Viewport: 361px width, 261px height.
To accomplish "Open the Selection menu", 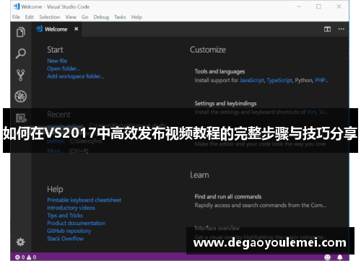I will pyautogui.click(x=50, y=17).
